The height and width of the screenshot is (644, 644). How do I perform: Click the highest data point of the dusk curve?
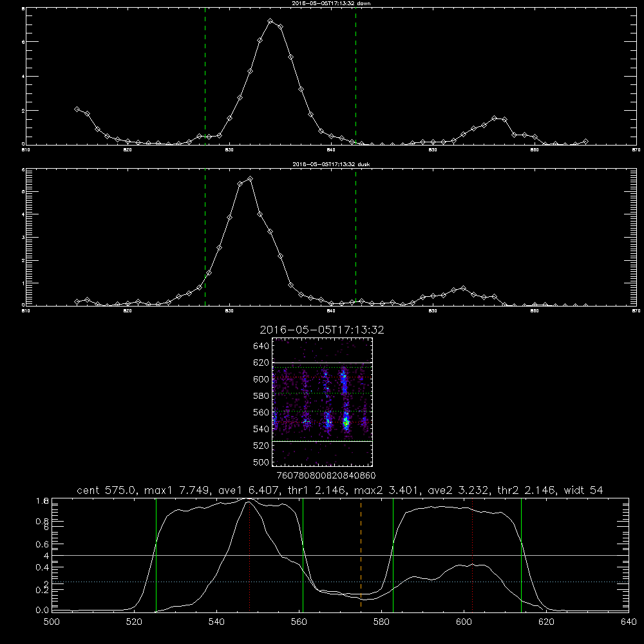coord(250,178)
